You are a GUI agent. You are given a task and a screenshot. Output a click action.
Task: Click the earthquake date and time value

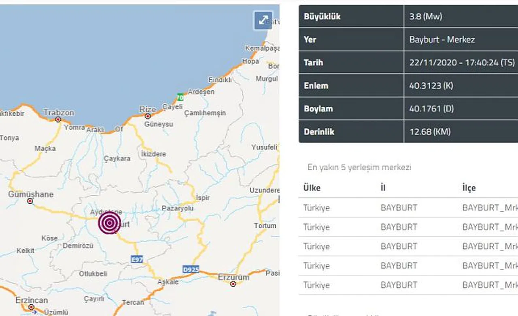click(x=462, y=63)
